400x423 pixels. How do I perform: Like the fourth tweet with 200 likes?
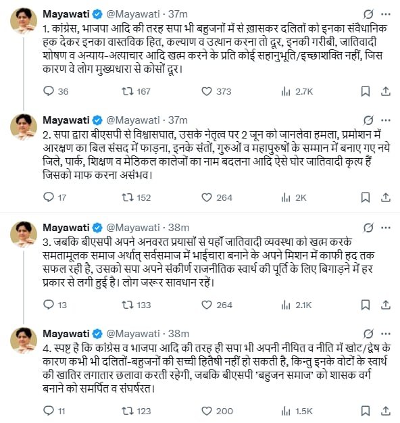[x=207, y=411]
